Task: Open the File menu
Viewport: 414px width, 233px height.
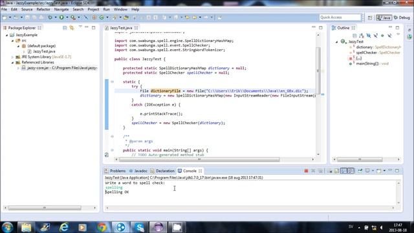Action: point(5,9)
